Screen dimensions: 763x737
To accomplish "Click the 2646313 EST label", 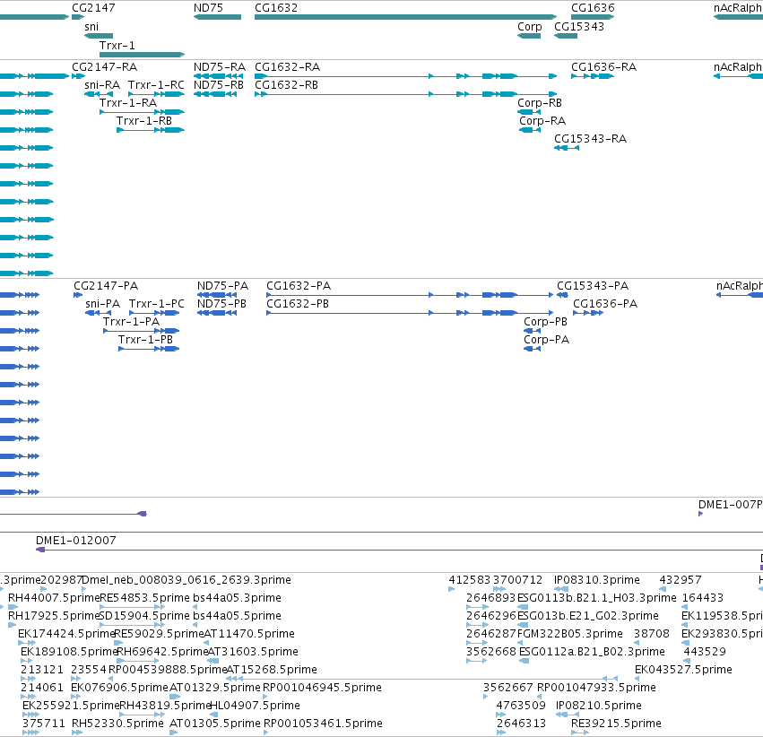I will [x=521, y=724].
